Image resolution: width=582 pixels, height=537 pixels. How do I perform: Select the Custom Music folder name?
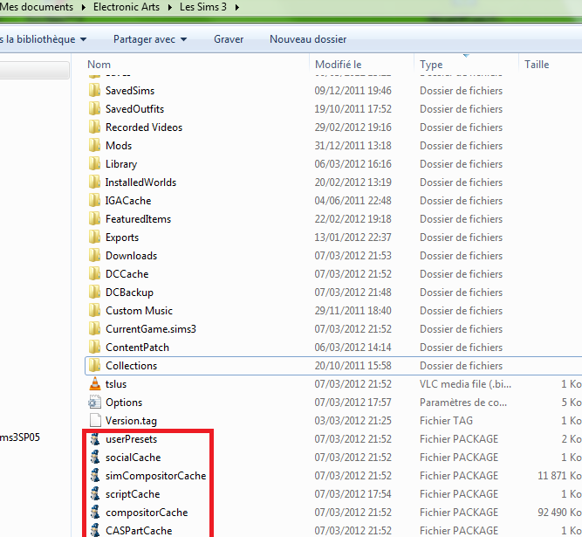(x=139, y=311)
